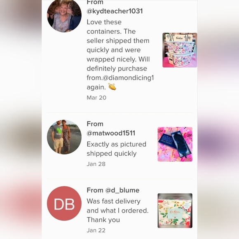The width and height of the screenshot is (239, 239).
Task: Open @kydteacher1031 profile avatar
Action: coord(64,15)
